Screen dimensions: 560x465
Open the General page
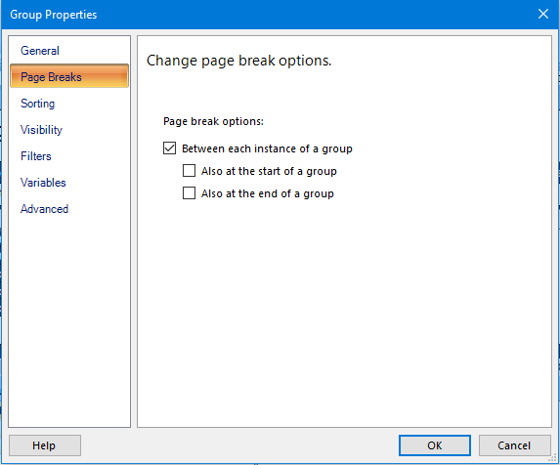pos(40,51)
